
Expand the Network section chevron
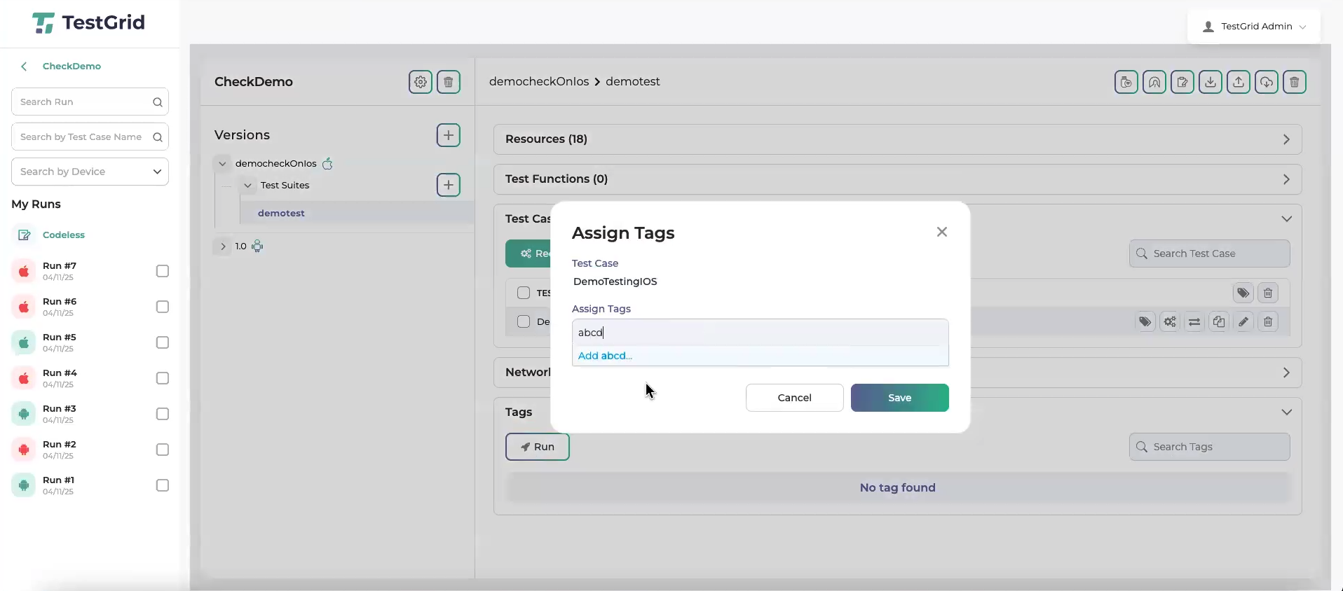pyautogui.click(x=1286, y=373)
